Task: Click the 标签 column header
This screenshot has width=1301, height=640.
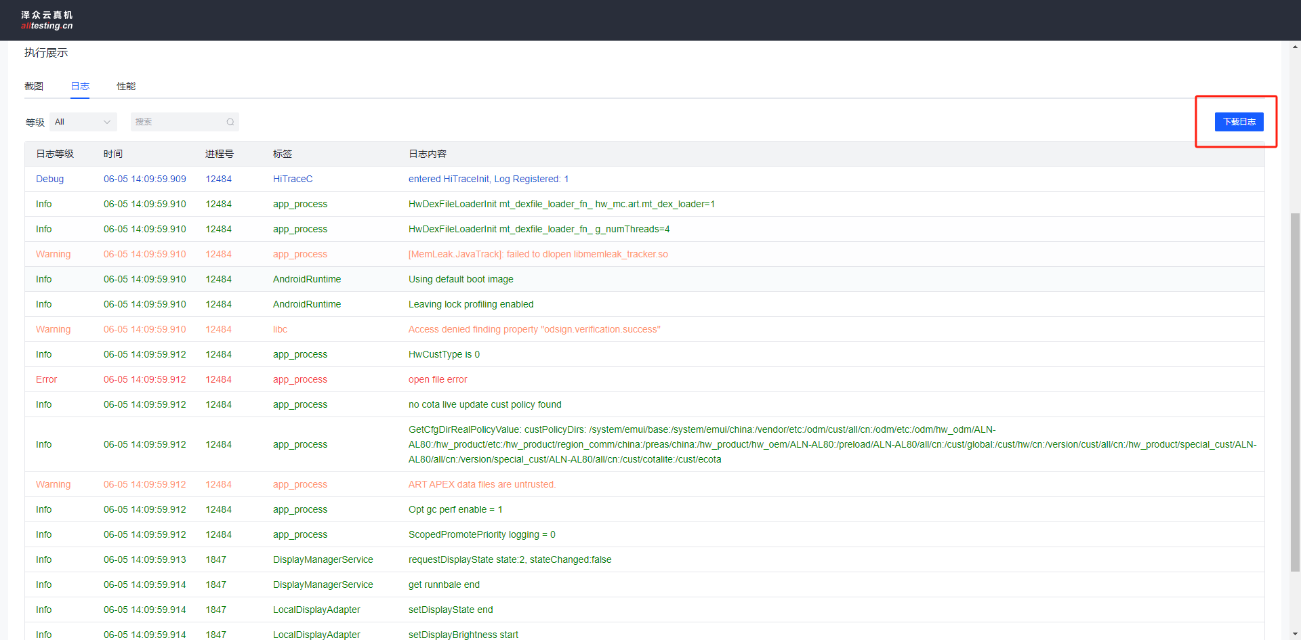Action: (283, 154)
